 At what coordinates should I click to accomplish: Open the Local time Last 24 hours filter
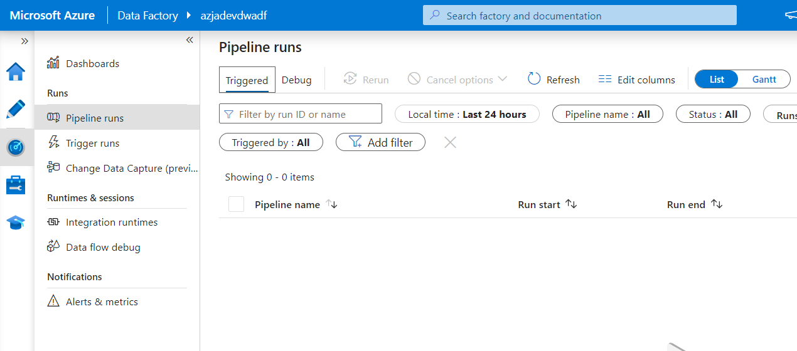click(467, 114)
